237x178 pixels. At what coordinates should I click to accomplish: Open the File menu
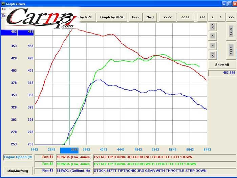click(x=4, y=9)
